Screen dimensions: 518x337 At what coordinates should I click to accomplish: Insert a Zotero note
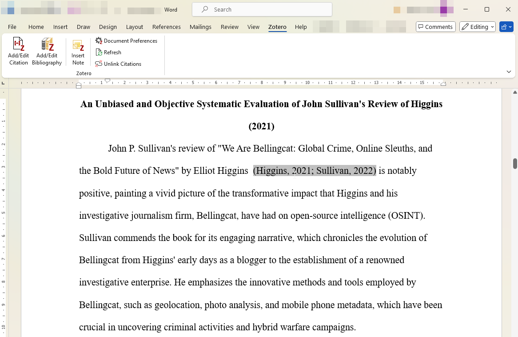(x=78, y=52)
